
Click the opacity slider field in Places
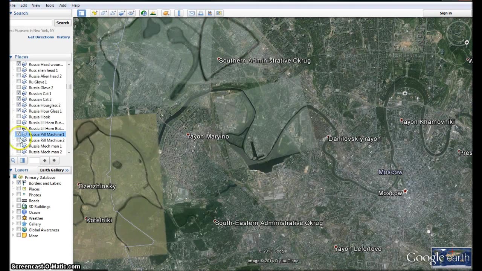click(x=34, y=160)
